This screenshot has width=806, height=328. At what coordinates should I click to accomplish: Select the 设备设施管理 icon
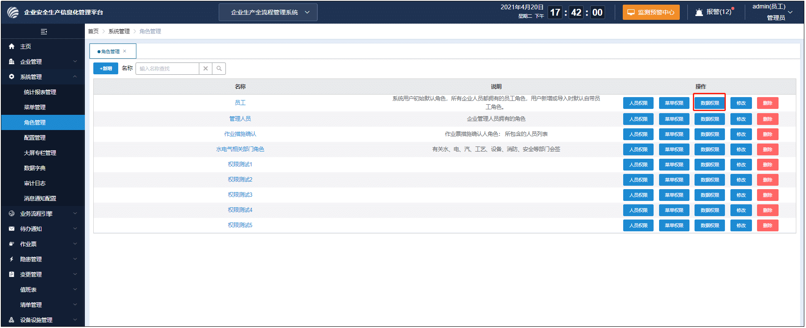[11, 320]
